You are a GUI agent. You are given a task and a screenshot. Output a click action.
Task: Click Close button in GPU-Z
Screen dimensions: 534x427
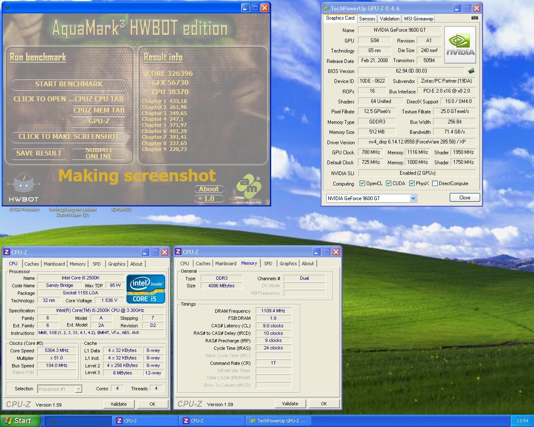465,198
